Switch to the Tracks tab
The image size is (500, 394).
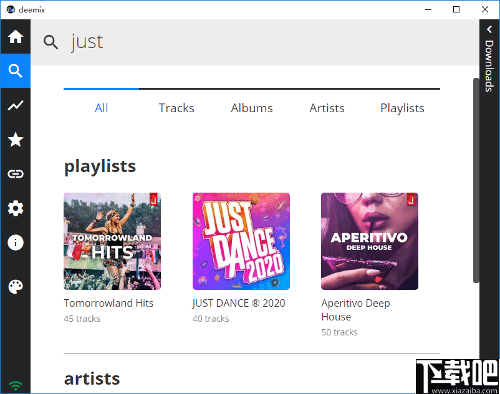176,108
